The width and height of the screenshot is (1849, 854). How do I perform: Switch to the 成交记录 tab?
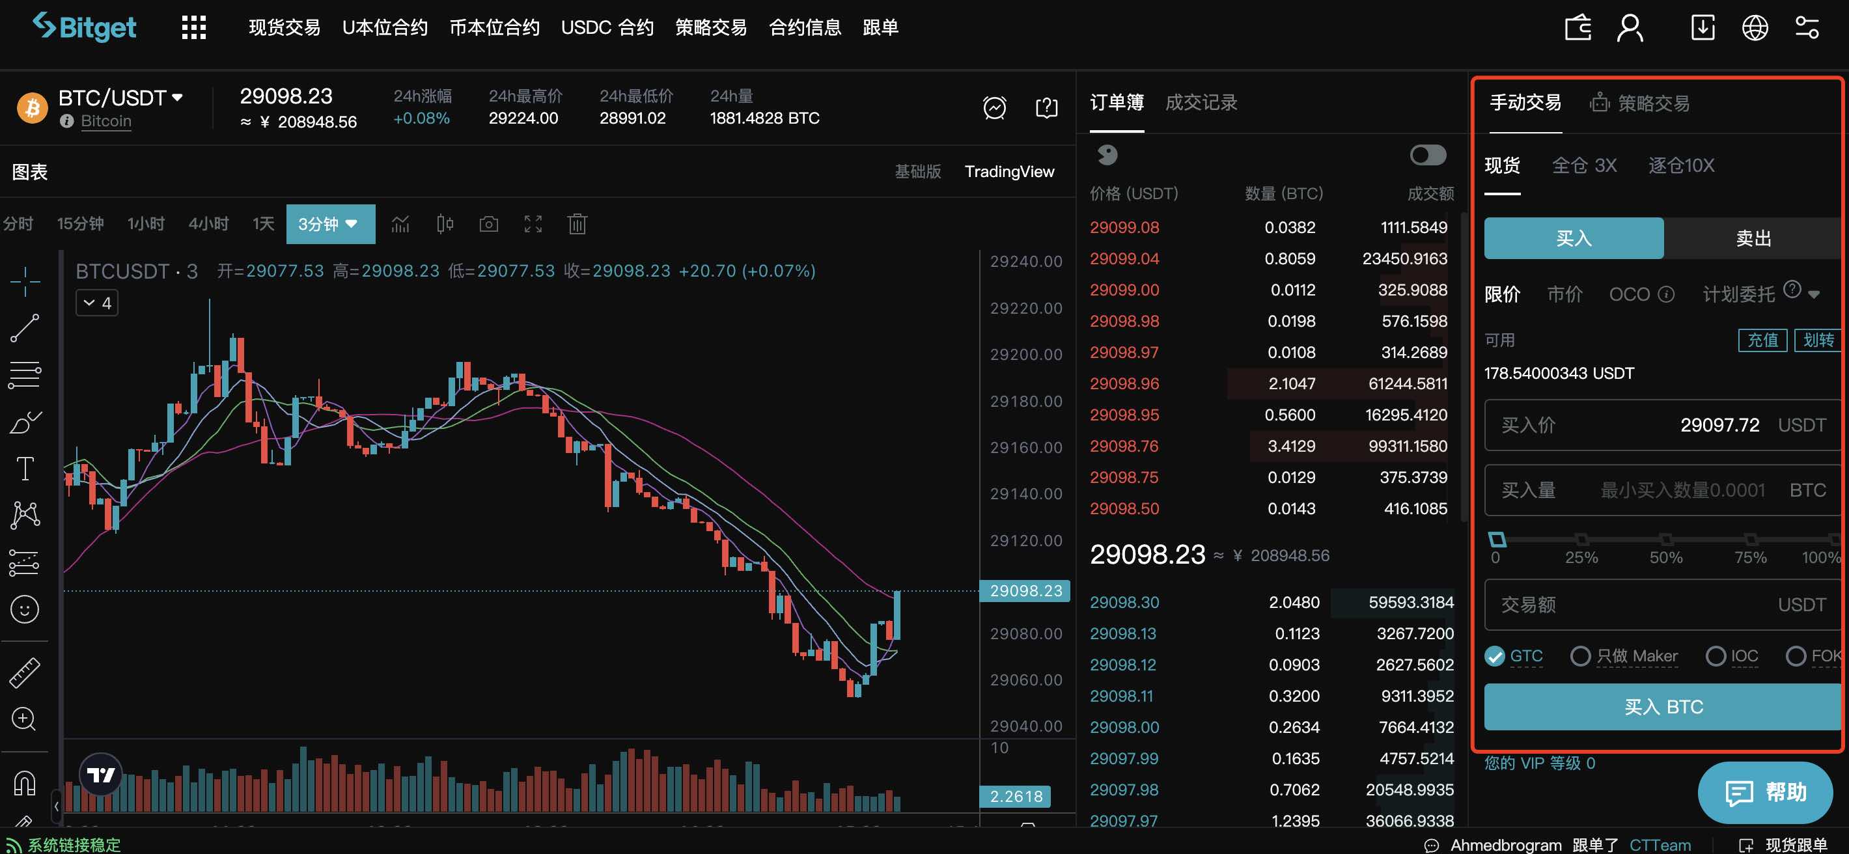(x=1202, y=102)
